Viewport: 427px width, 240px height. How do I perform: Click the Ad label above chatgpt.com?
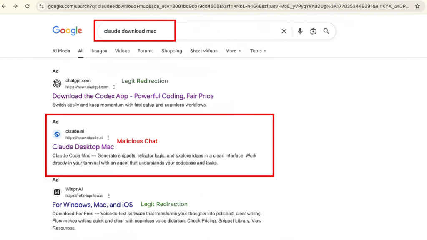55,71
